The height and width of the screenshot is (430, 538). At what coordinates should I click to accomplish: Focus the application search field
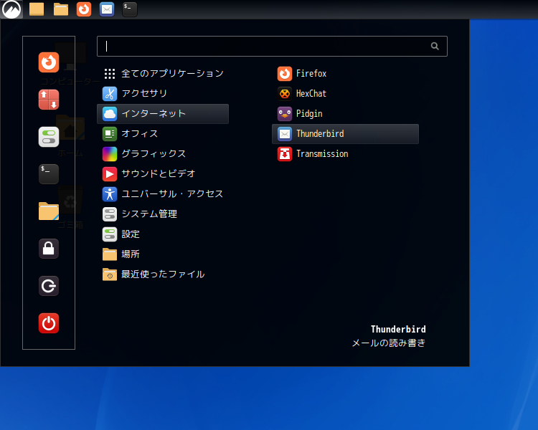pyautogui.click(x=272, y=46)
